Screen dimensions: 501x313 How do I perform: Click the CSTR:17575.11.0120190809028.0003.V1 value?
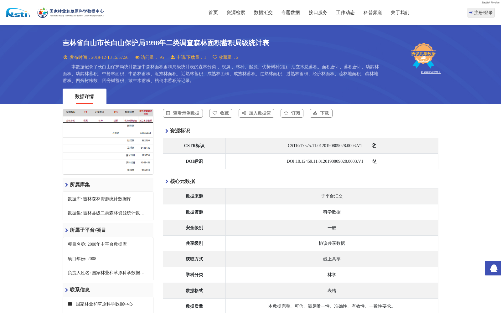click(x=325, y=146)
